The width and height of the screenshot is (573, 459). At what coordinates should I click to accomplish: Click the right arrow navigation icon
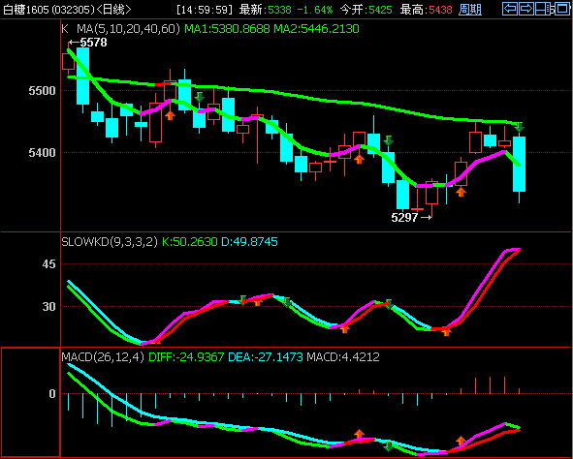point(526,9)
